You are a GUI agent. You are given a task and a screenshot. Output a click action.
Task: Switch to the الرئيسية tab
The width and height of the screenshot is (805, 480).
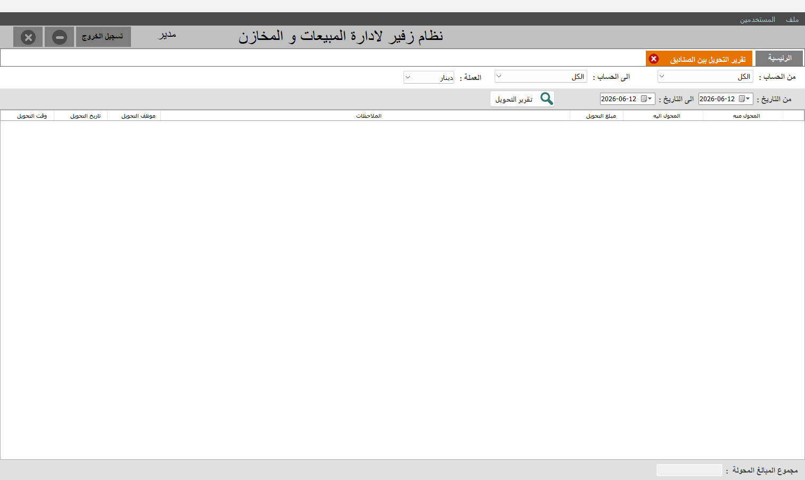pyautogui.click(x=779, y=58)
